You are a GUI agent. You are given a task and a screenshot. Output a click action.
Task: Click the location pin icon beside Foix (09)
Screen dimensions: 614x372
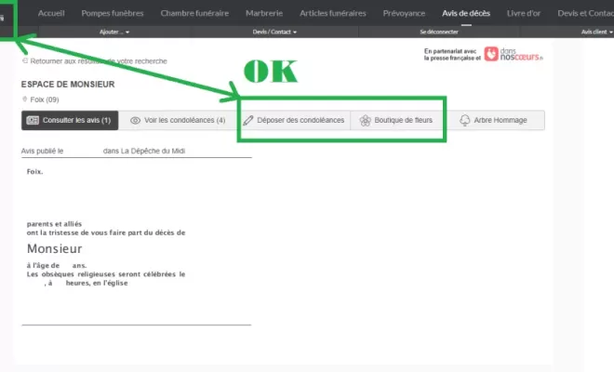25,100
